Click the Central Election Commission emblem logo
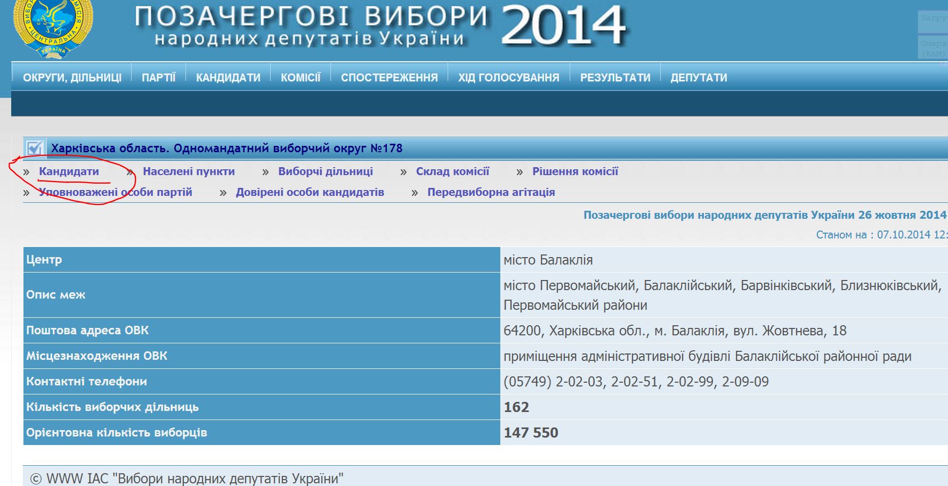Screen dimensions: 948x486 pos(53,27)
